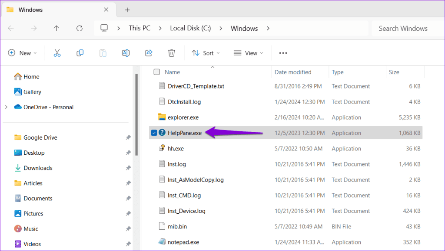
Task: Sort by Name column header
Action: (x=172, y=72)
